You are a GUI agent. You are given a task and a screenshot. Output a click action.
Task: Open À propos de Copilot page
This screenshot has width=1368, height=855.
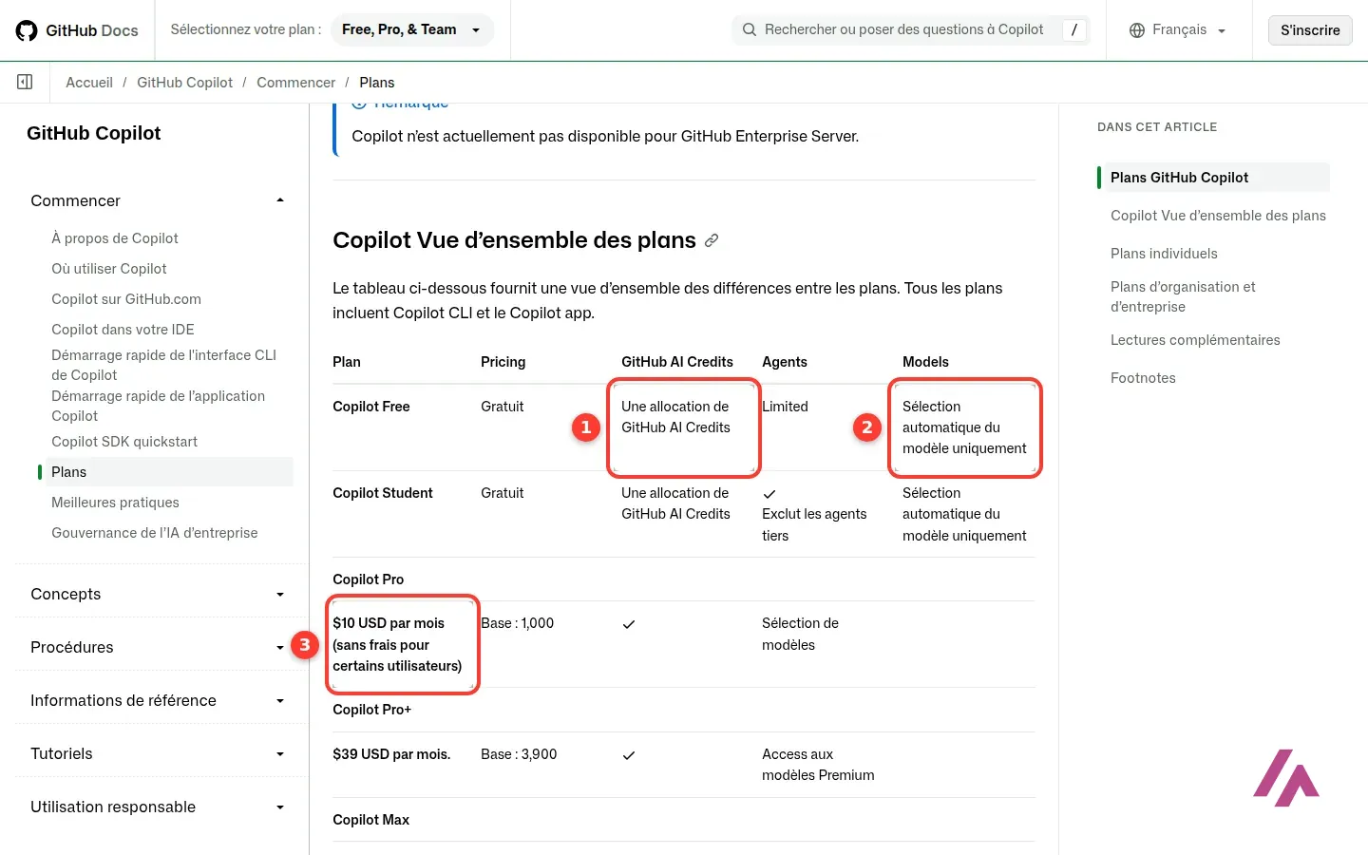tap(115, 238)
